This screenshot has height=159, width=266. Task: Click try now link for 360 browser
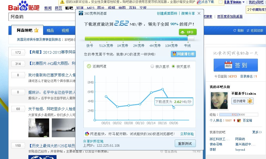(x=187, y=134)
